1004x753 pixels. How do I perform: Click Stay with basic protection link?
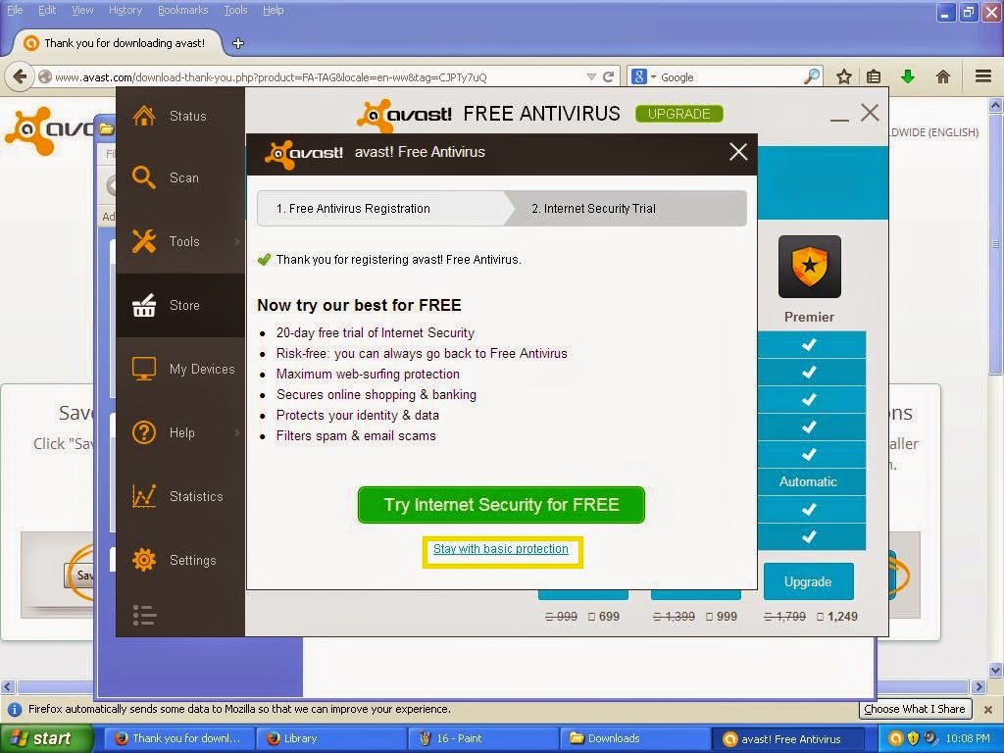(501, 549)
